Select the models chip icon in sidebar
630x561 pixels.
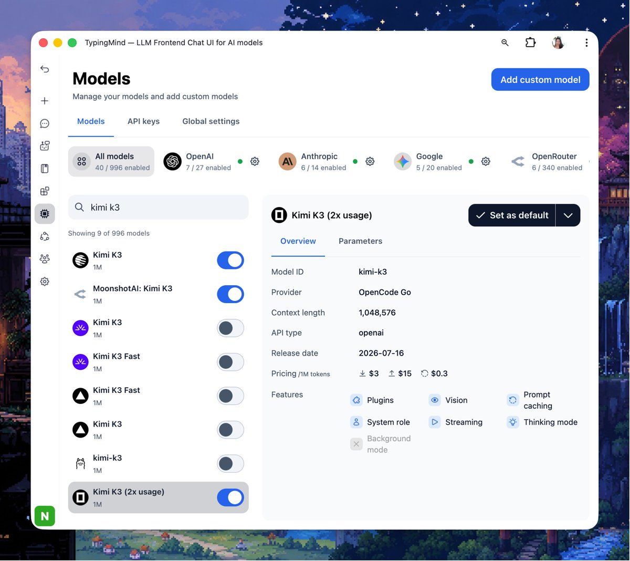pyautogui.click(x=45, y=214)
